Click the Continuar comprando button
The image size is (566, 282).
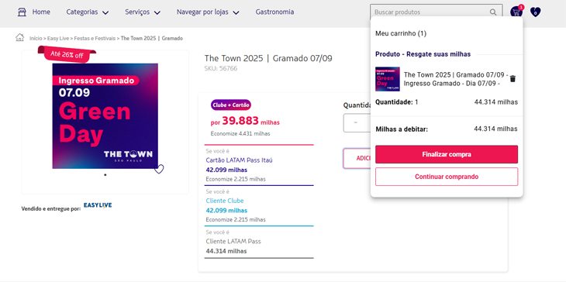point(447,177)
